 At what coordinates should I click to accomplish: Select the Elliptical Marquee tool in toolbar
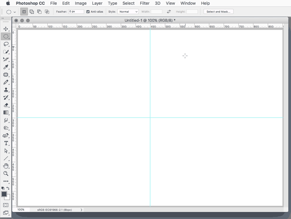point(6,36)
